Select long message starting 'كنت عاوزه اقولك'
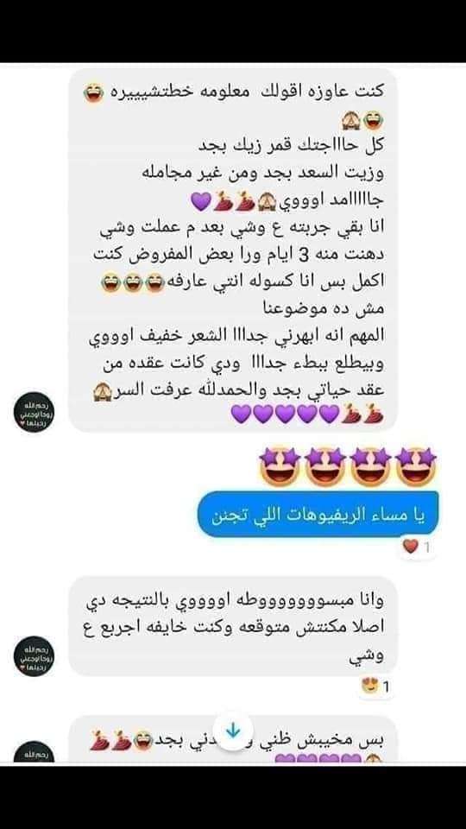The width and height of the screenshot is (466, 829). pyautogui.click(x=233, y=250)
